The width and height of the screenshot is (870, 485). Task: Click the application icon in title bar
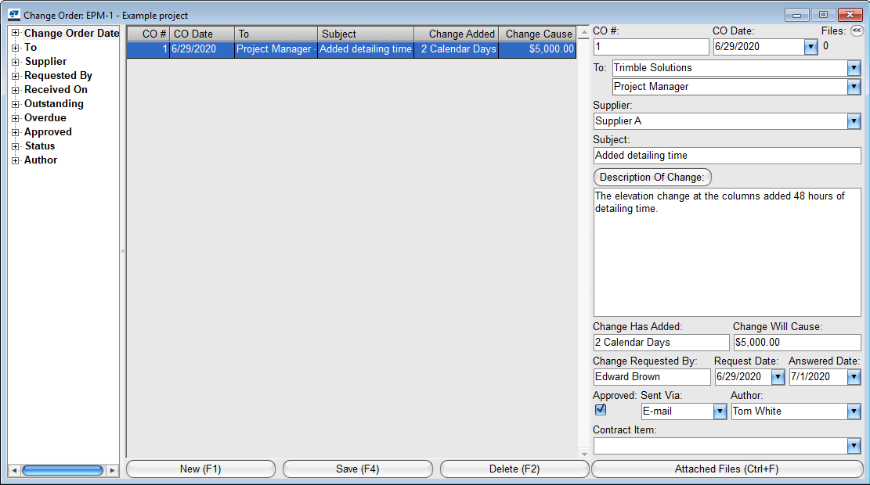[14, 15]
